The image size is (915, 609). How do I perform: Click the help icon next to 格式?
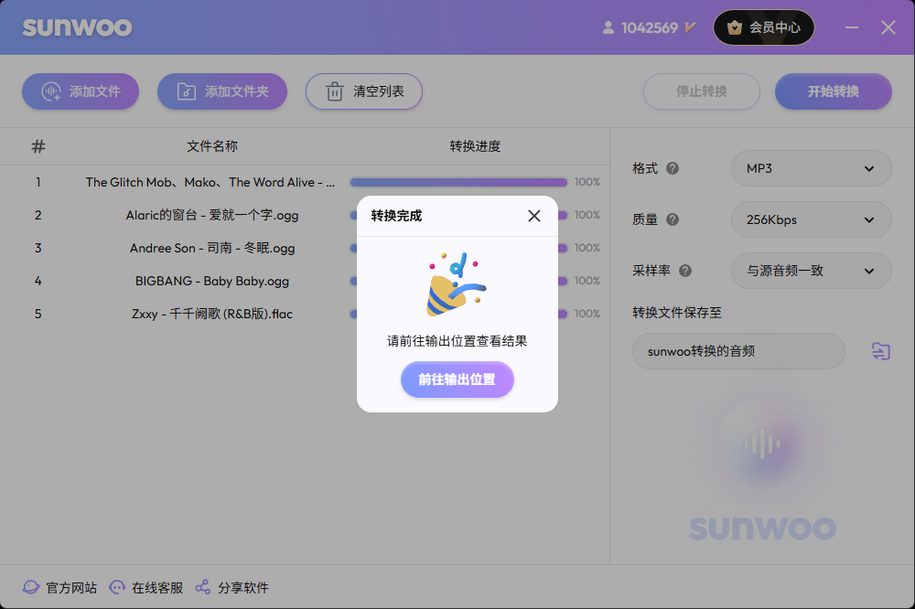(673, 168)
